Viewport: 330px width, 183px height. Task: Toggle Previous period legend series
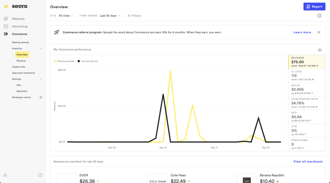[64, 61]
